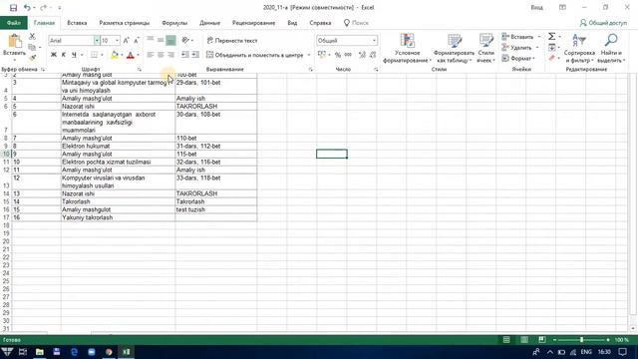Toggle italic formatting К
Screen dimensions: 638x359
point(64,55)
